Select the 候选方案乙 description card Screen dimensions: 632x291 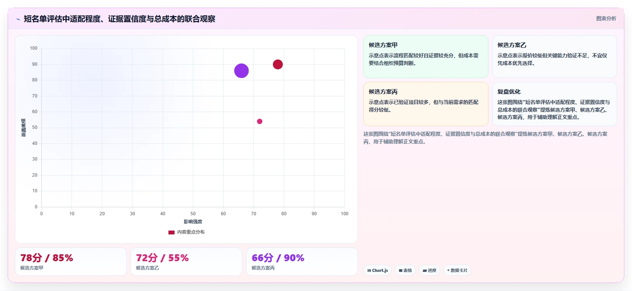point(554,57)
